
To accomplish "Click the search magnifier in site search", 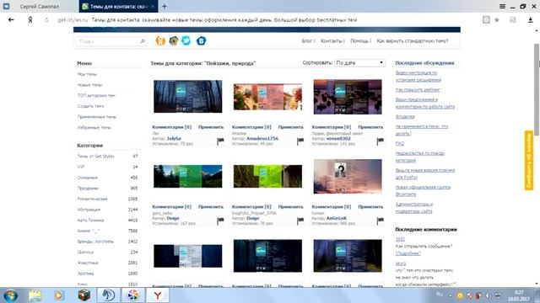I will (143, 41).
